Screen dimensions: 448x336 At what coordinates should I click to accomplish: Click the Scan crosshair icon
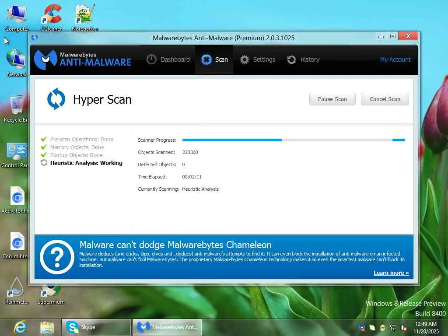pos(206,59)
